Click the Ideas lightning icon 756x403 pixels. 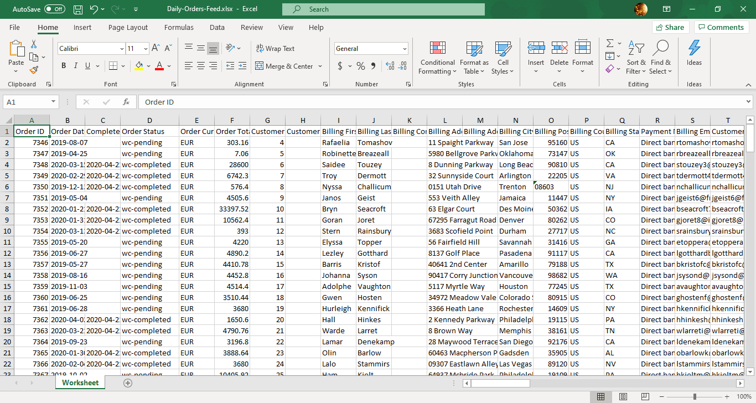coord(694,49)
